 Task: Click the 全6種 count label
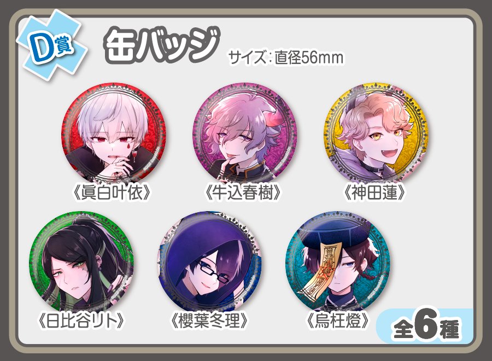point(425,327)
